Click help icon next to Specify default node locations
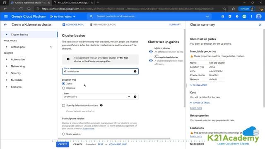 (x=101, y=105)
